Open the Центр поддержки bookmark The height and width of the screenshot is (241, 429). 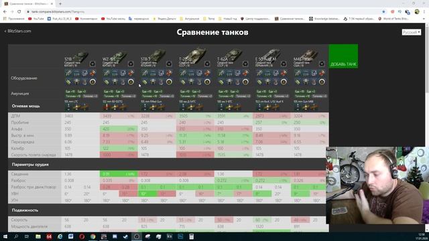click(255, 19)
